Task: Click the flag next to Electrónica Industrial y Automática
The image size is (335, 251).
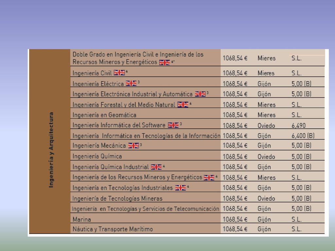Action: [x=200, y=94]
